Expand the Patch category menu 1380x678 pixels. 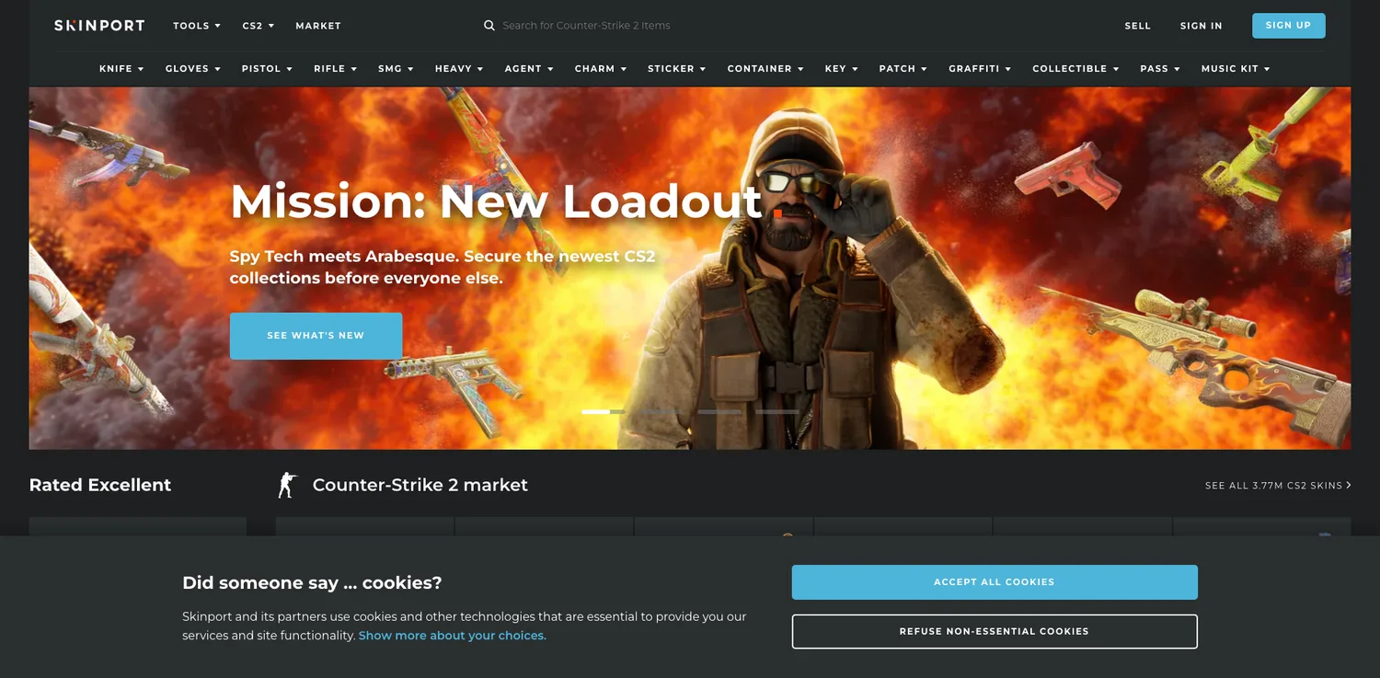[903, 69]
